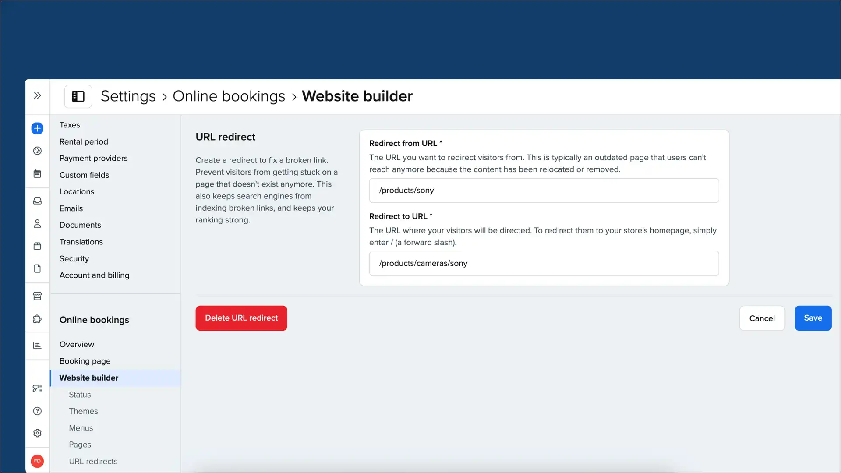Click the barcode scanner icon
Viewport: 841px width, 473px height.
(37, 388)
